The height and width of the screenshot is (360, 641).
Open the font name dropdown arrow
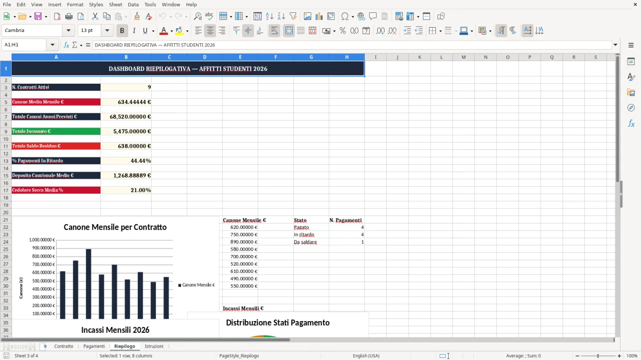(x=68, y=31)
